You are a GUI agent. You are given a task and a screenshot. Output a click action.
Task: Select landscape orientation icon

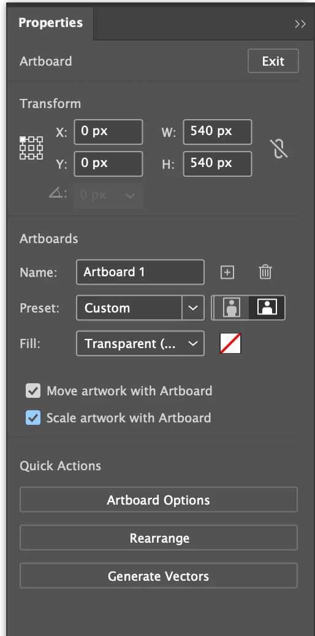tap(267, 308)
